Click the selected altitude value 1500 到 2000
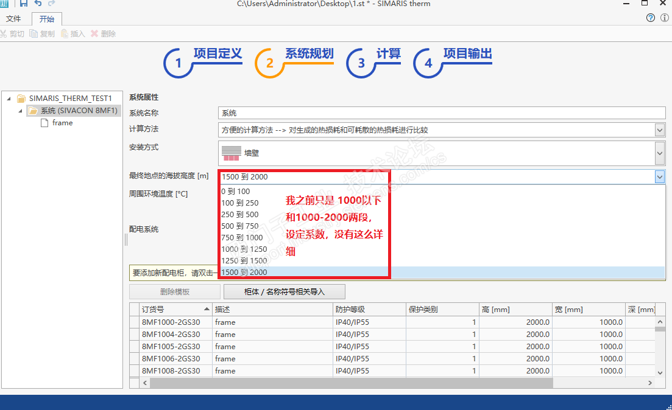Viewport: 672px width, 410px height. click(245, 177)
